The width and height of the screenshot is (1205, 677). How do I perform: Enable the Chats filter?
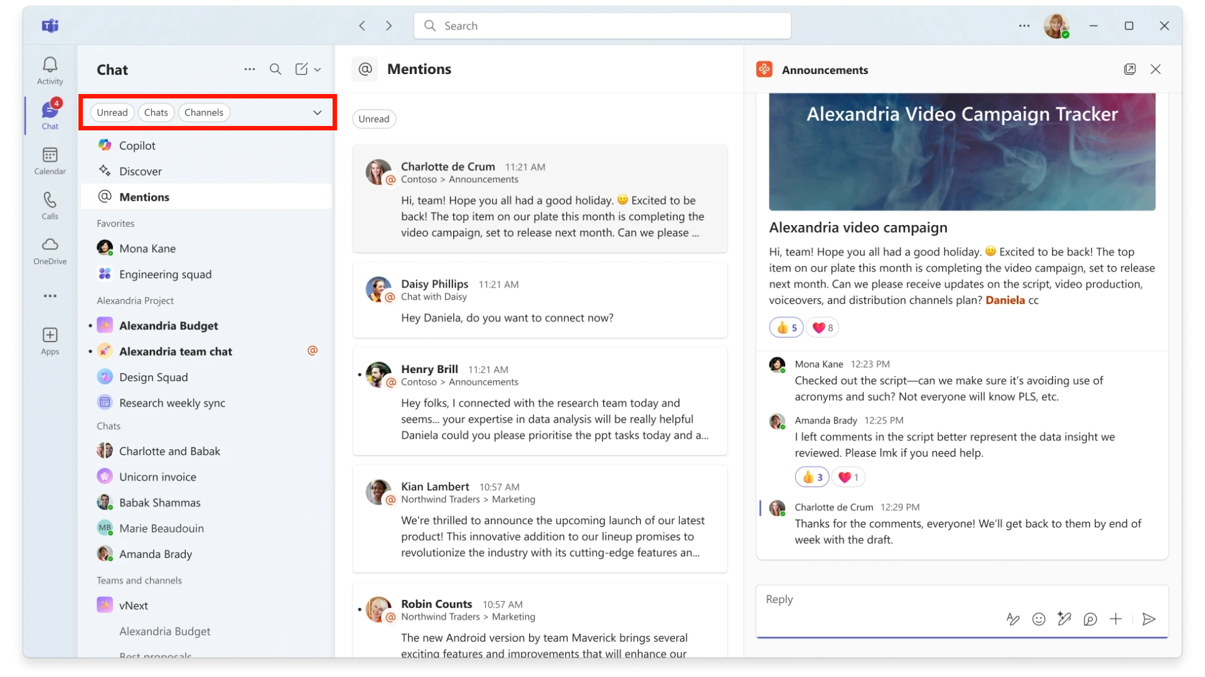pos(156,112)
